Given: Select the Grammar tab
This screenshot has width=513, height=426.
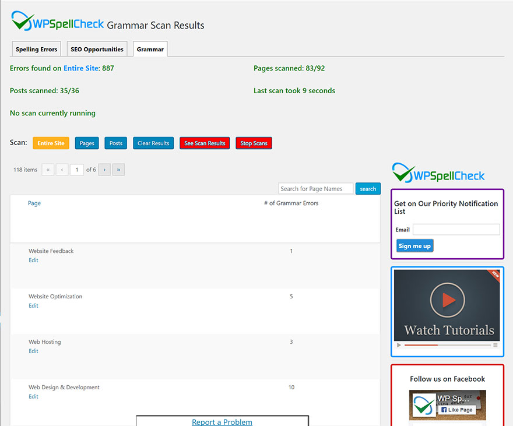Looking at the screenshot, I should (150, 49).
